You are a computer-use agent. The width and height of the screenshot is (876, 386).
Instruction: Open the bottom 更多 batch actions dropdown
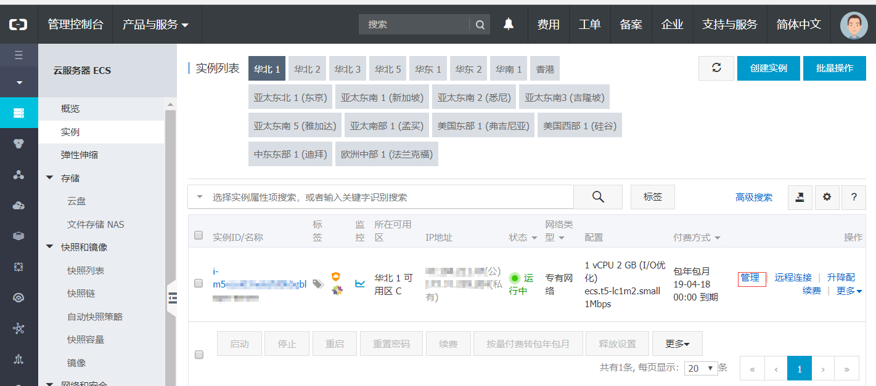677,344
